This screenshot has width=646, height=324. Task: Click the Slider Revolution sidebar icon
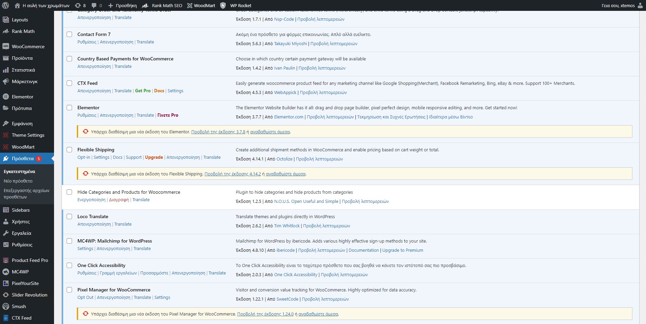coord(6,295)
